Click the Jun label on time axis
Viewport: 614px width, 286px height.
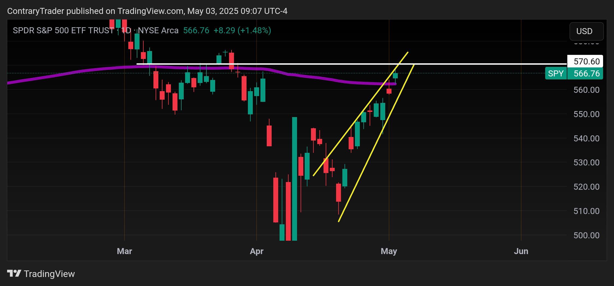pos(521,251)
